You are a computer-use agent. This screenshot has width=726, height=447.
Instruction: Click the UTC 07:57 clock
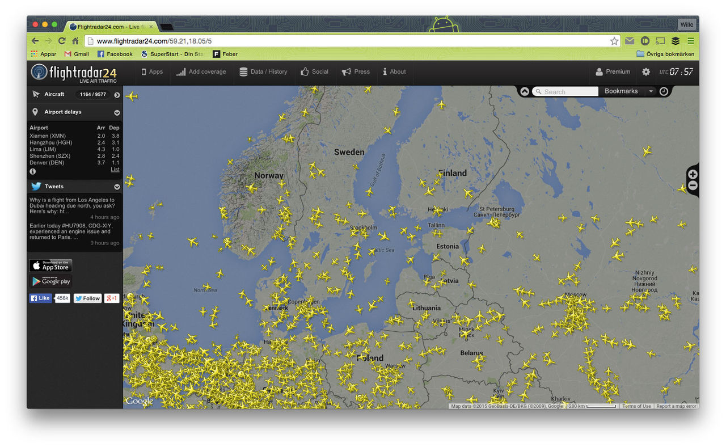(676, 72)
